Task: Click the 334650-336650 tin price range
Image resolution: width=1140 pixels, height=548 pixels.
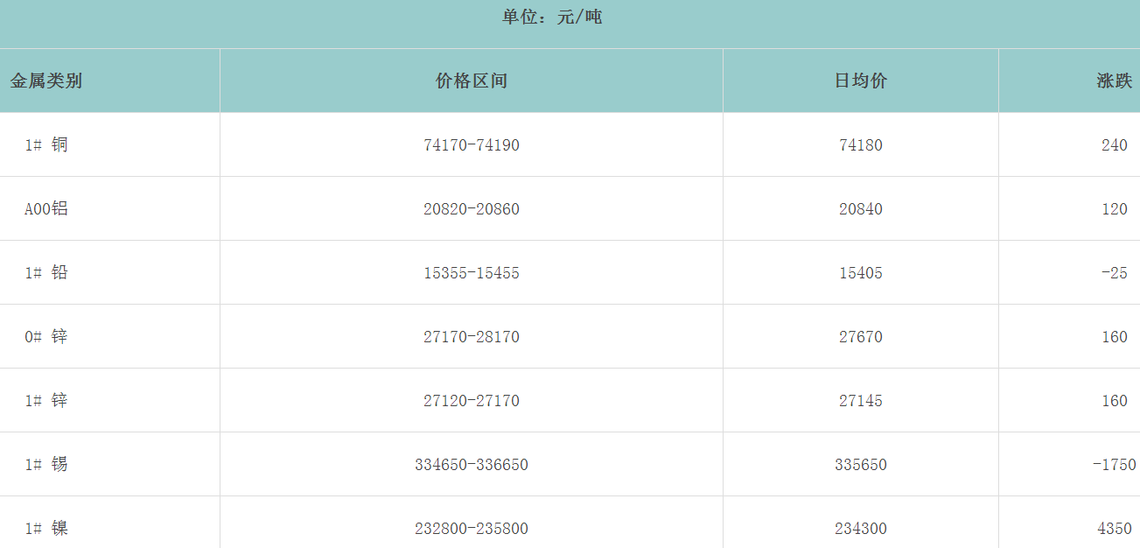Action: click(471, 465)
